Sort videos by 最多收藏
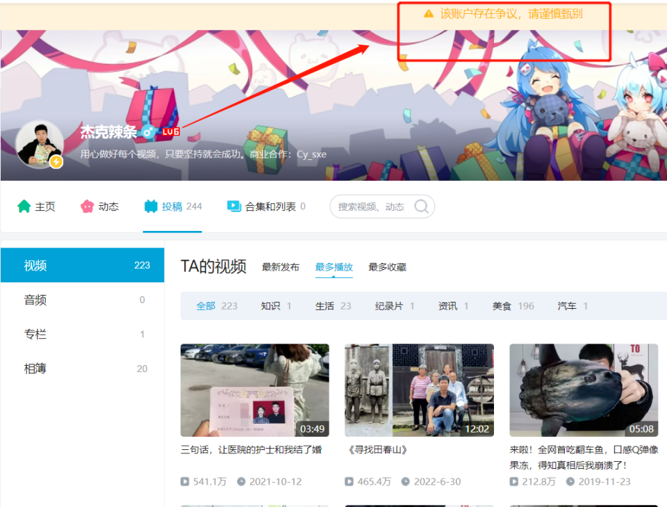 (x=387, y=267)
